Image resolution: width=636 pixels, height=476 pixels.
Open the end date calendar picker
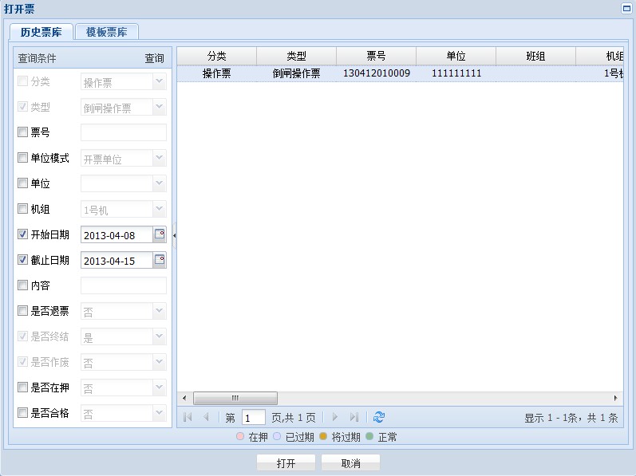click(160, 260)
